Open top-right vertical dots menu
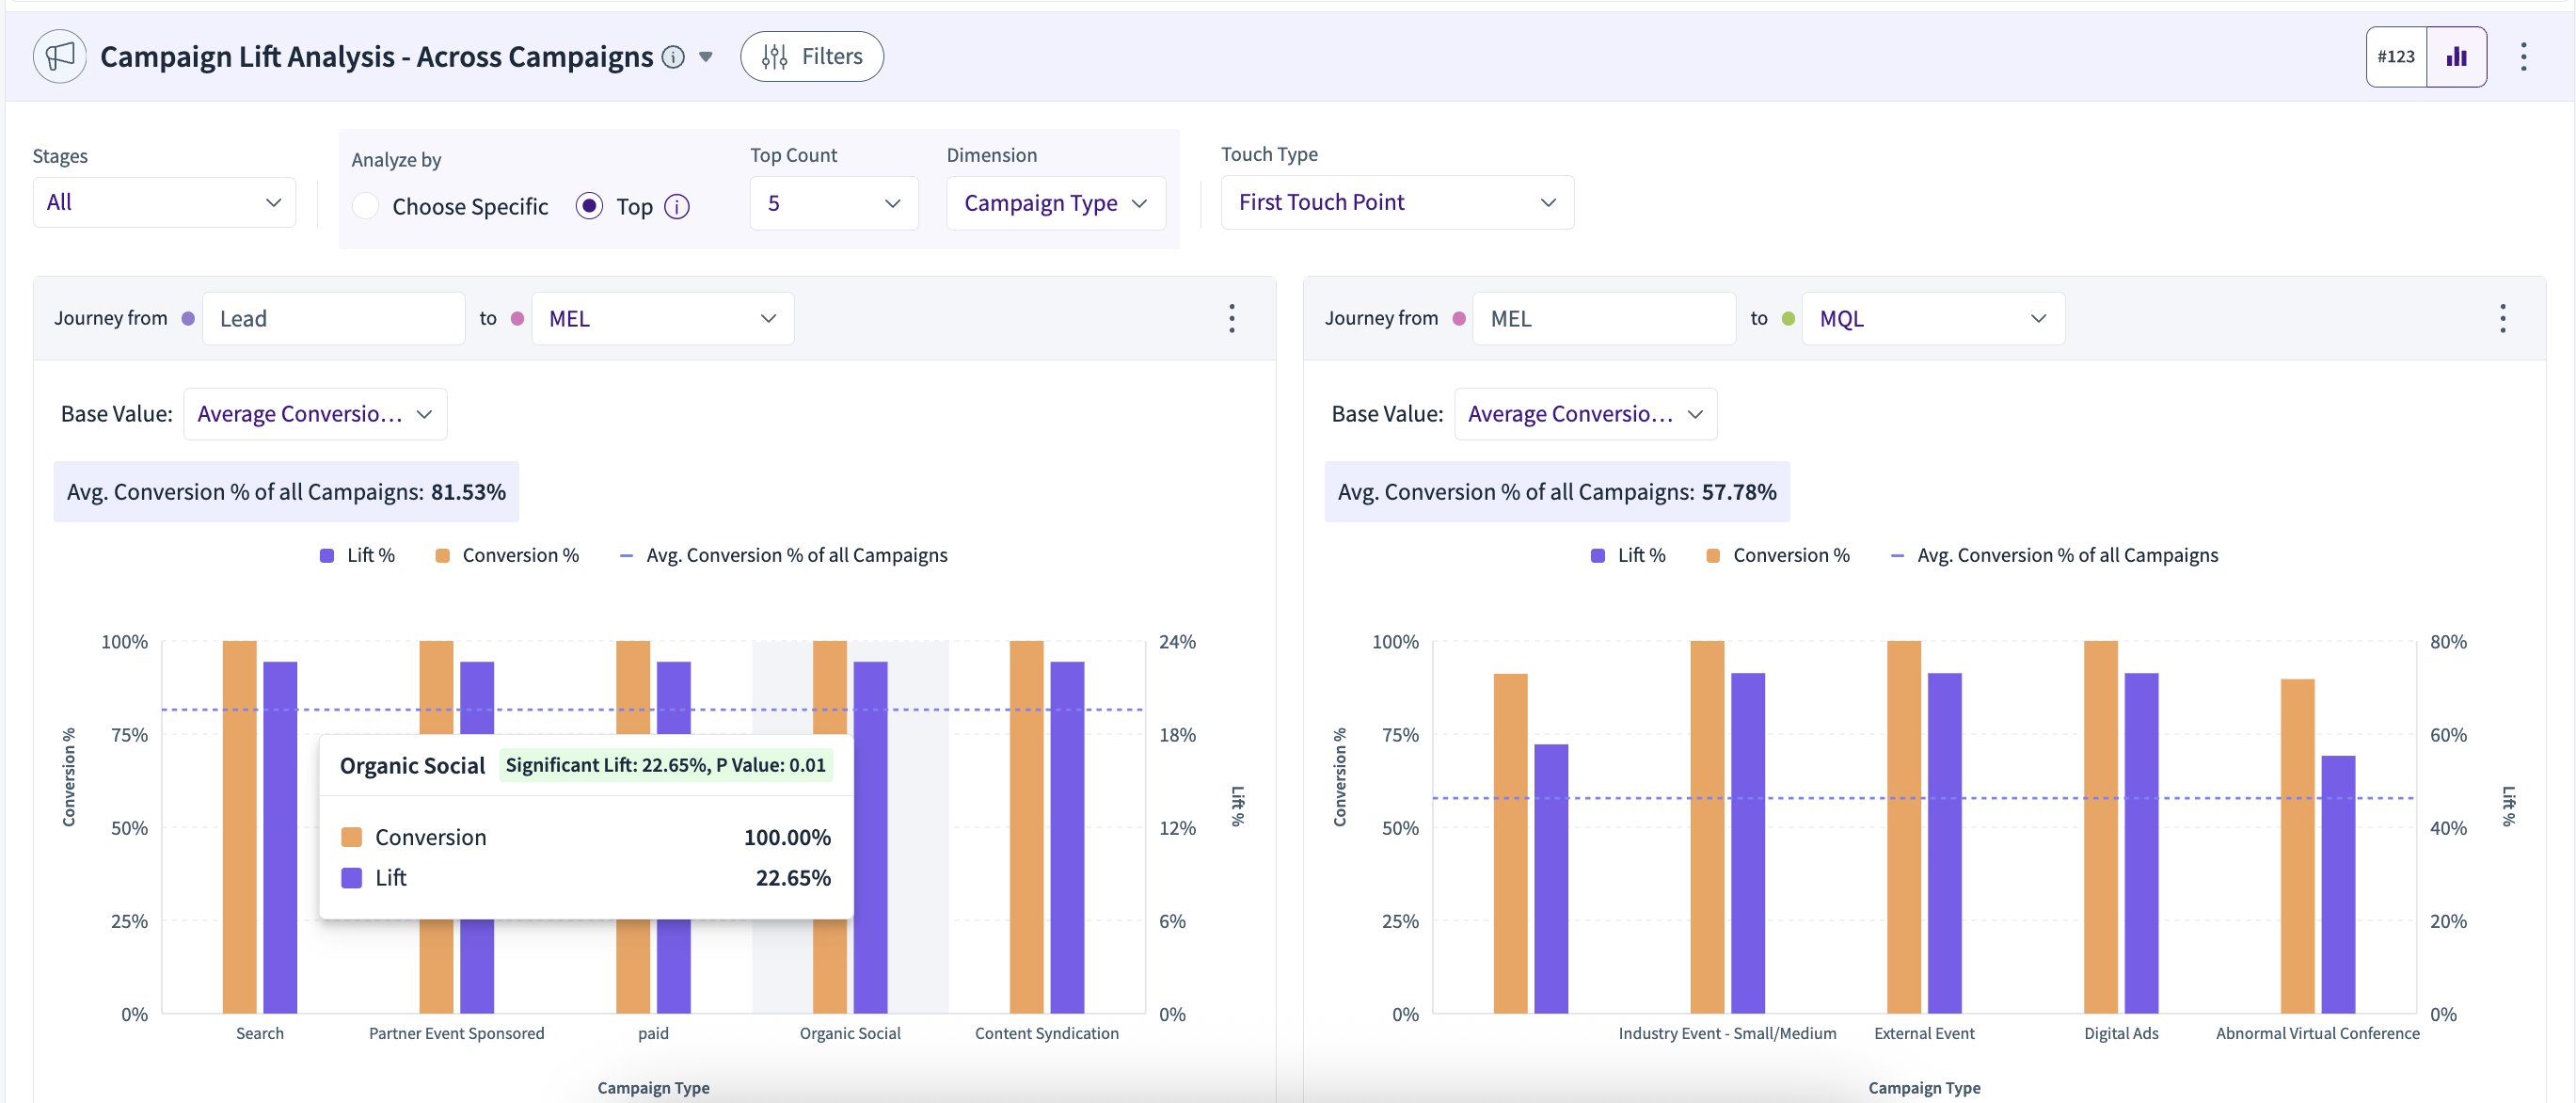The image size is (2576, 1103). [x=2523, y=57]
